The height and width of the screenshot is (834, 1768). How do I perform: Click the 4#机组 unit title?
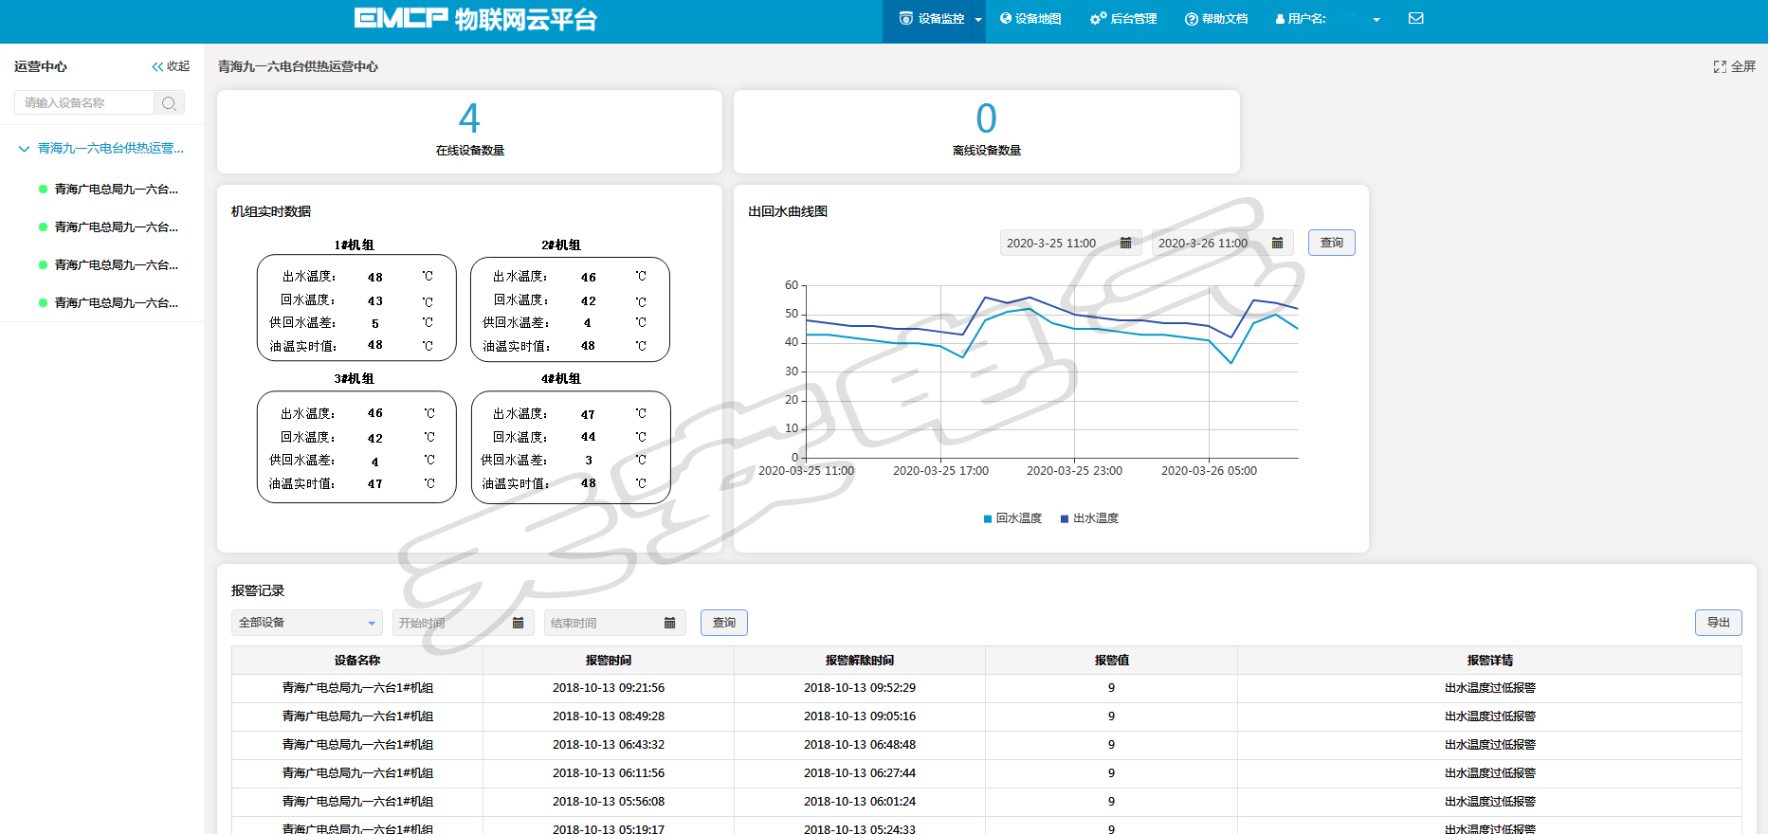click(x=561, y=379)
